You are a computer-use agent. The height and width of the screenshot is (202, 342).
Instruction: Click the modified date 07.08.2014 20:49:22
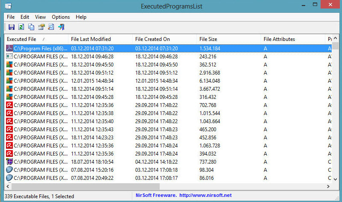tap(92, 178)
